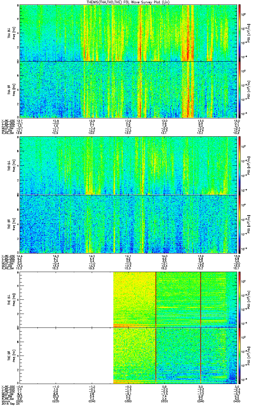
Task: Click the THA BII PSD color bar
Action: [x=240, y=89]
